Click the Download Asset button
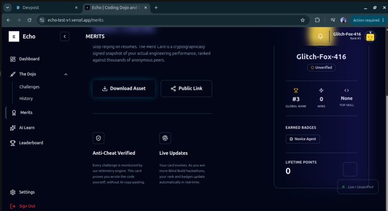388x211 pixels. pos(124,89)
